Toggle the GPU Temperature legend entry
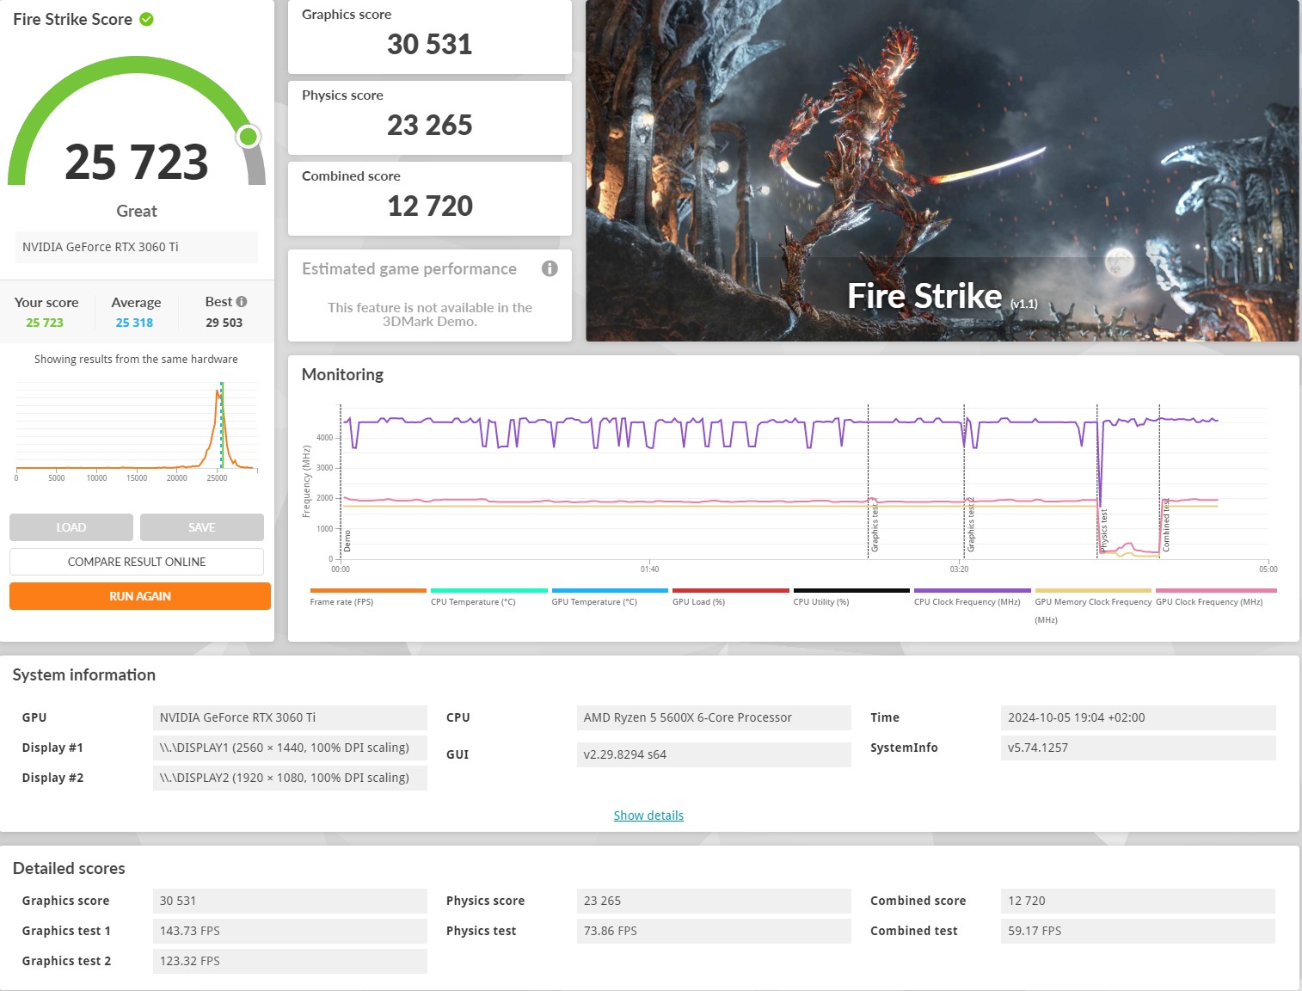 click(x=610, y=597)
